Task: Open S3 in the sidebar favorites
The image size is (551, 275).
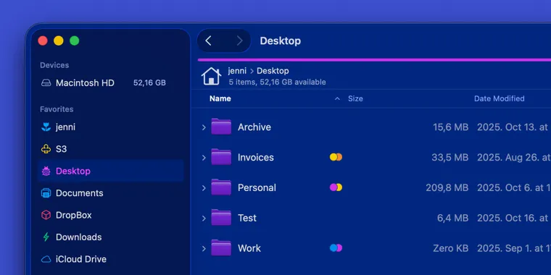Action: point(61,149)
